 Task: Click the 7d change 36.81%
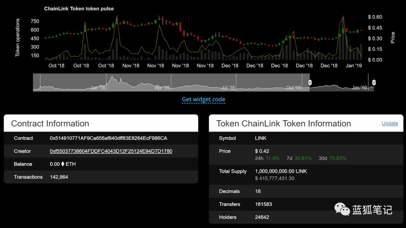pyautogui.click(x=303, y=158)
